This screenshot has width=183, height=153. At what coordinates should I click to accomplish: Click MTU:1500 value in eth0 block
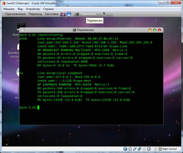102,50
